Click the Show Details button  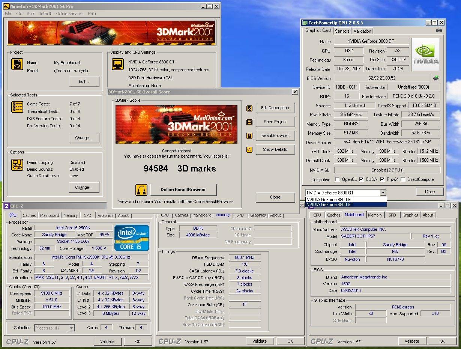(x=275, y=149)
